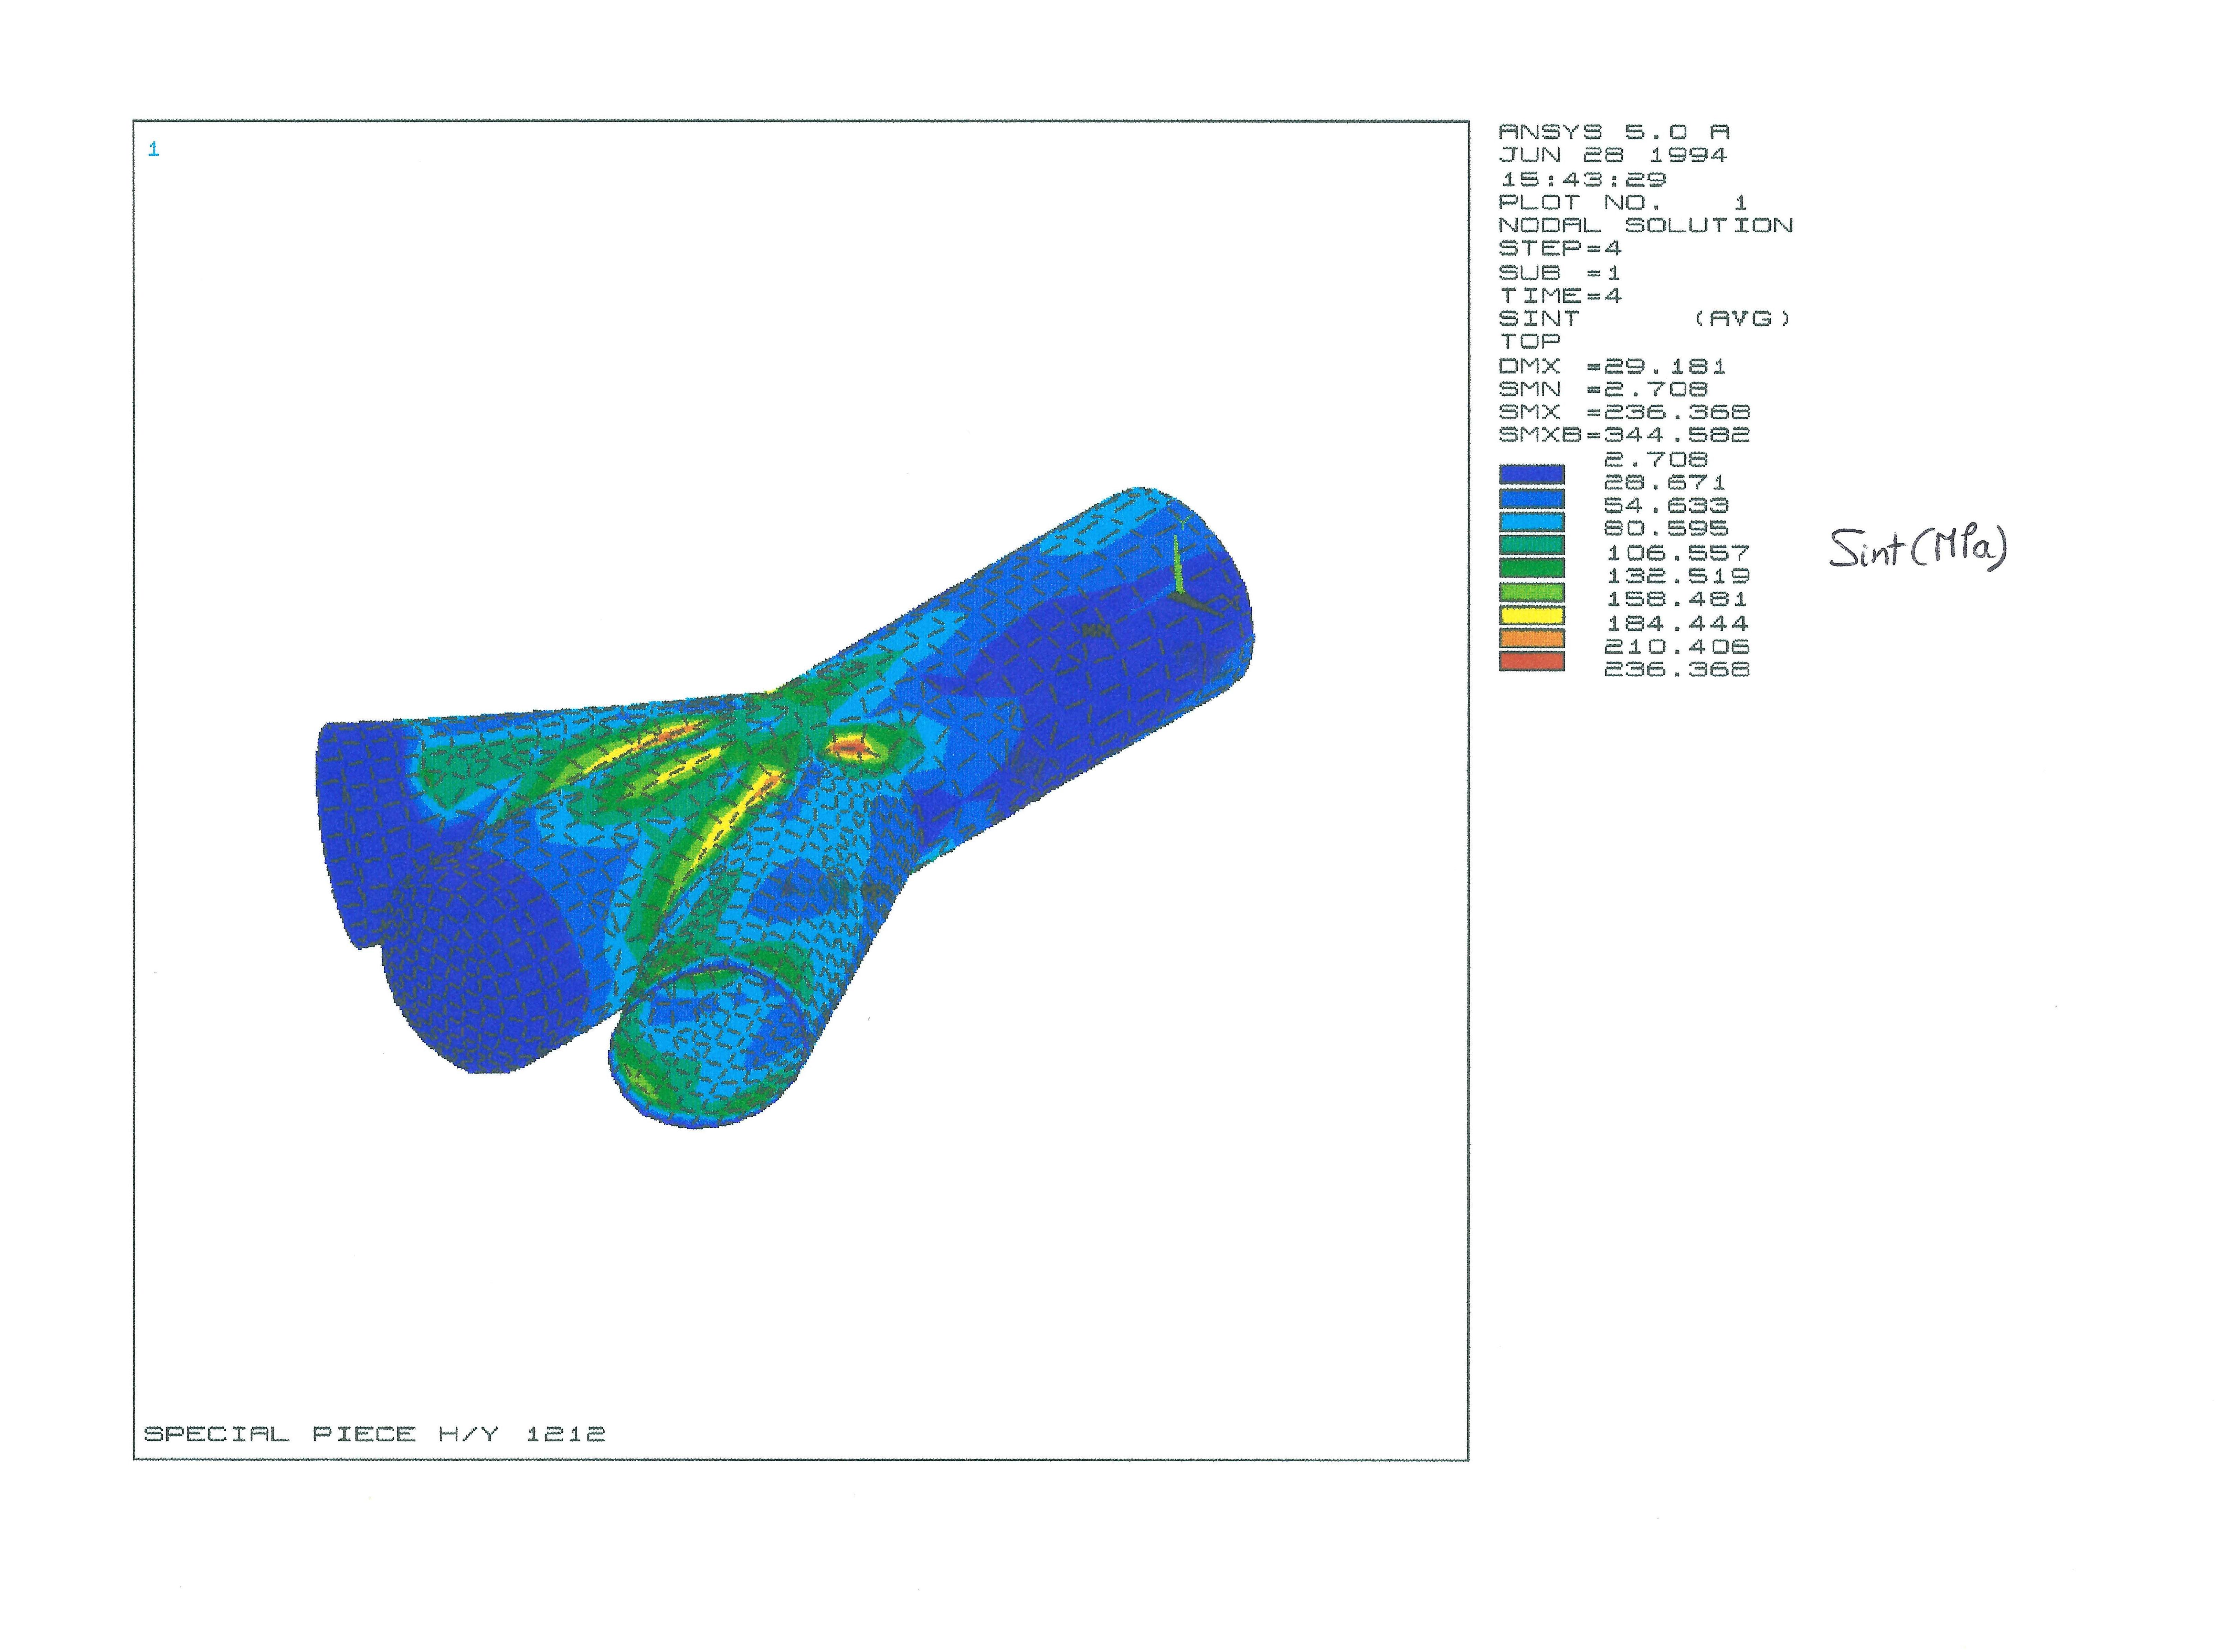Click the SINT result label

click(x=1539, y=319)
